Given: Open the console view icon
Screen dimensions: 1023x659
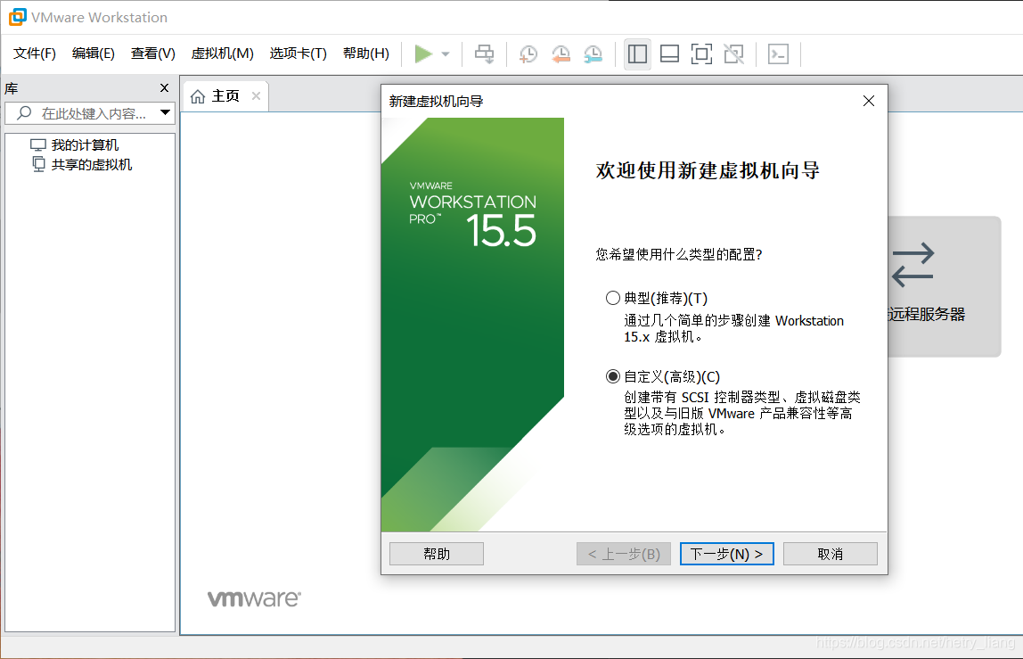Looking at the screenshot, I should coord(778,54).
